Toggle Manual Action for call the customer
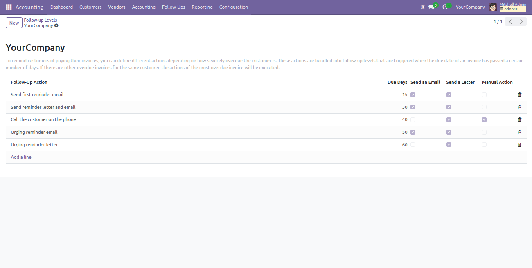The image size is (532, 268). click(x=484, y=119)
